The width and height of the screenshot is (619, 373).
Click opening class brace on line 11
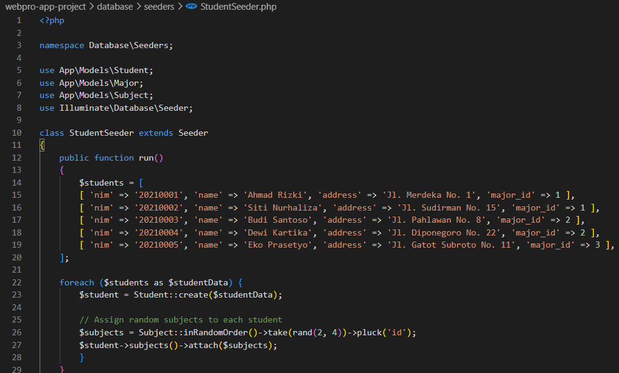click(42, 145)
